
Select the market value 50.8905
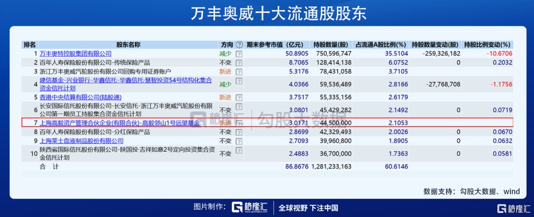[x=296, y=54]
